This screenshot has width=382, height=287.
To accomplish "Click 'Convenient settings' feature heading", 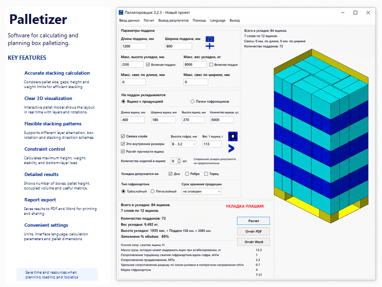I will tap(46, 225).
